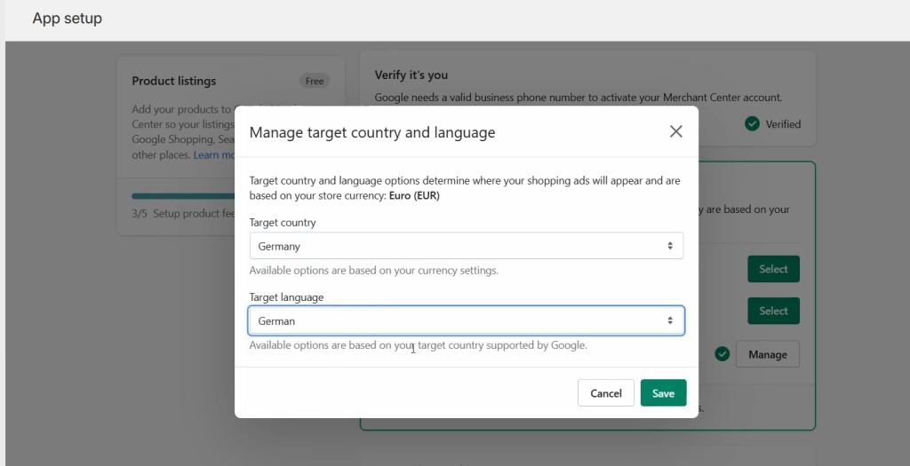Click the App setup page title

[68, 19]
